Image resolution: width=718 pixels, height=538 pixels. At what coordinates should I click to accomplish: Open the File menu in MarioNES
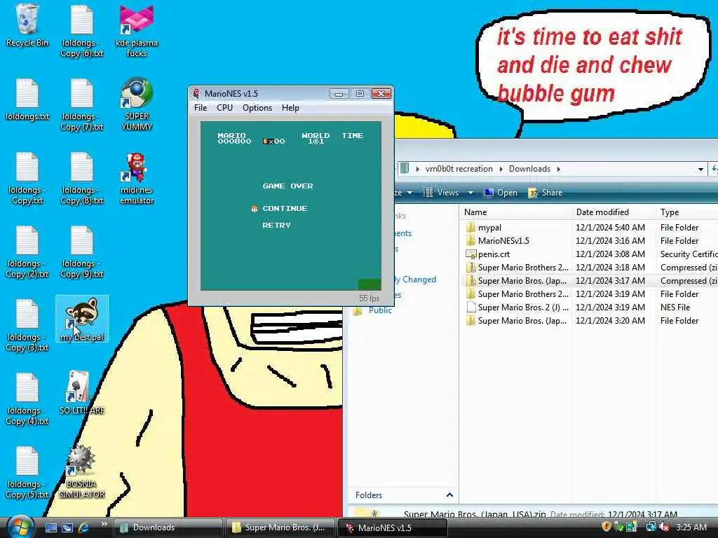(x=201, y=107)
